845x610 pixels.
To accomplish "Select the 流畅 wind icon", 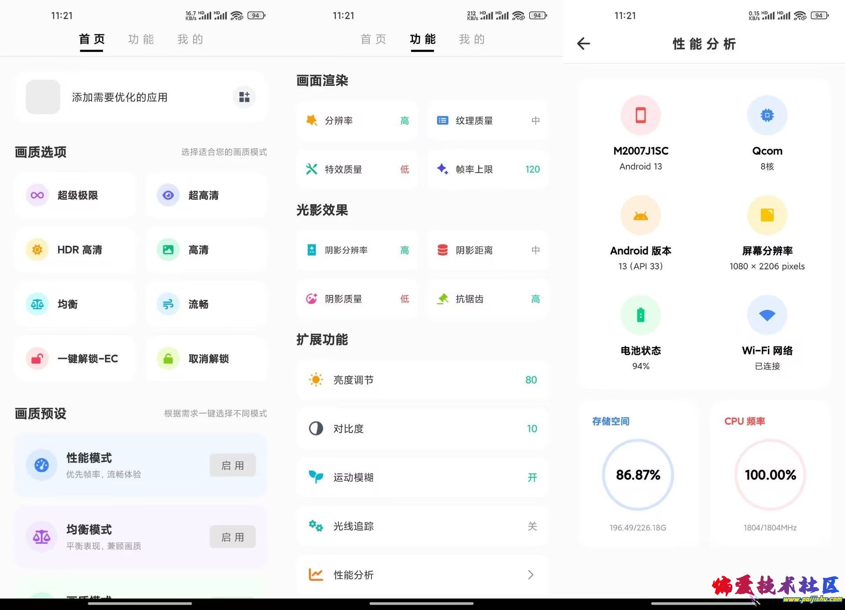I will 168,304.
